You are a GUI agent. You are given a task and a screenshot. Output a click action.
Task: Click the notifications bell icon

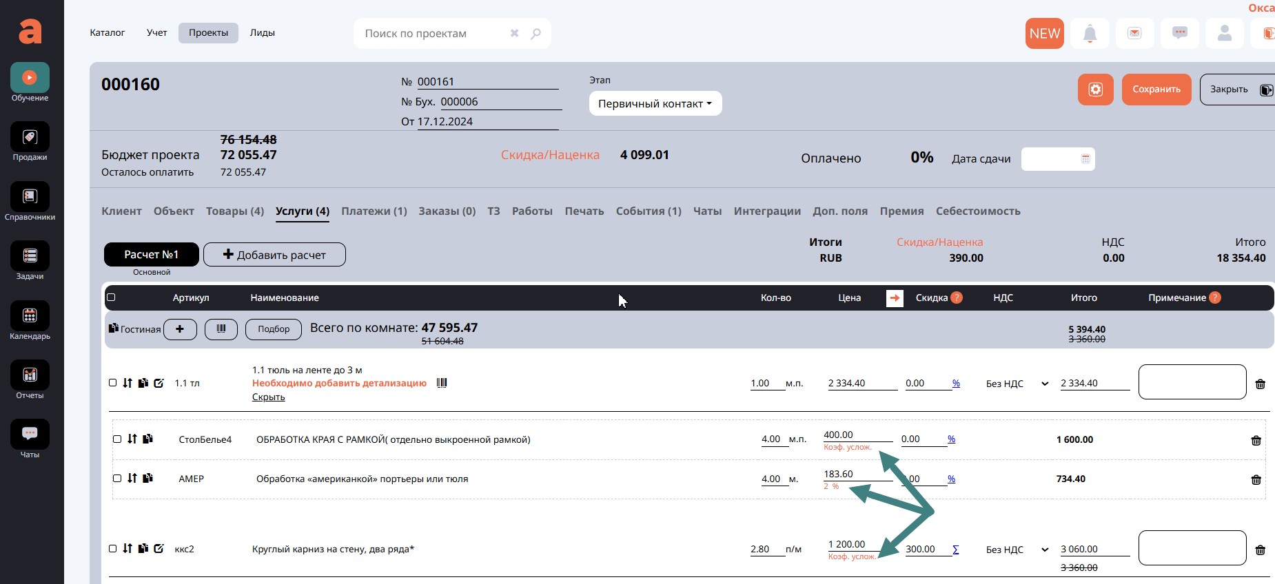click(1090, 33)
